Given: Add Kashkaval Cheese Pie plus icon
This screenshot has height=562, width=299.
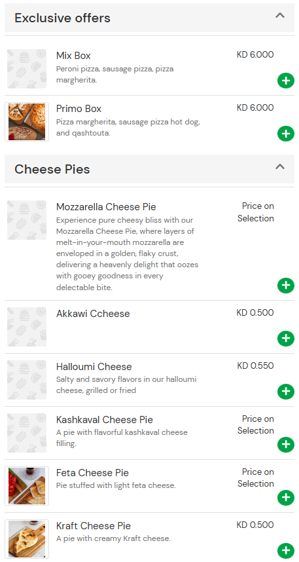Looking at the screenshot, I should coord(286,445).
